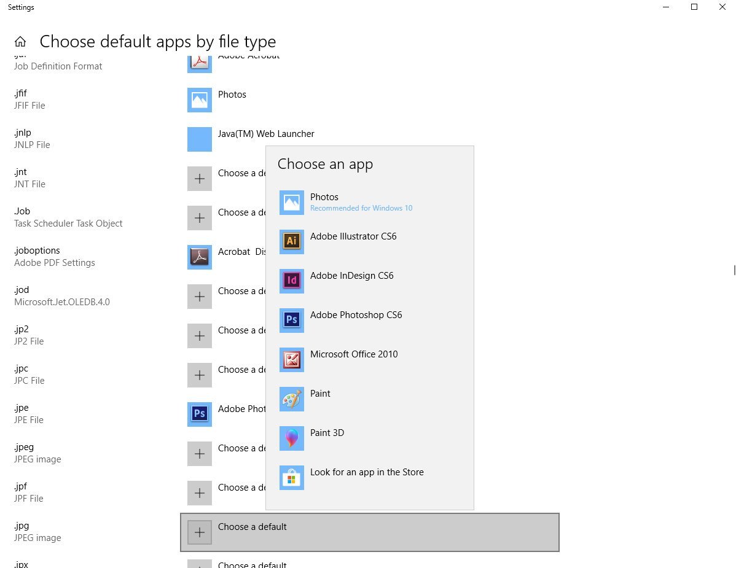Screen dimensions: 736x568
Task: Click plus icon for .jpf file type
Action: 200,494
